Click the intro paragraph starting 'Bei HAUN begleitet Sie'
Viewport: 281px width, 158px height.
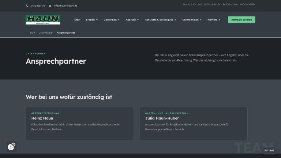(202, 58)
